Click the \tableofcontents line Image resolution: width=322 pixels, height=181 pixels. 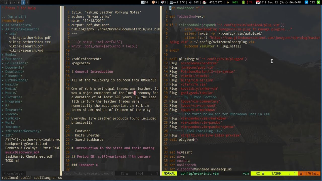(x=87, y=59)
